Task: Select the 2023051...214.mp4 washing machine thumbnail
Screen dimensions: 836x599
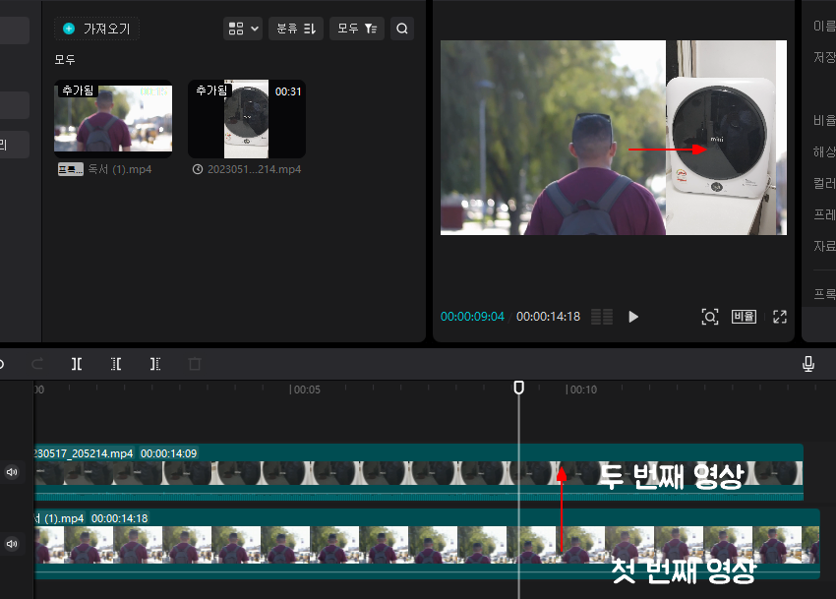Action: click(x=246, y=118)
